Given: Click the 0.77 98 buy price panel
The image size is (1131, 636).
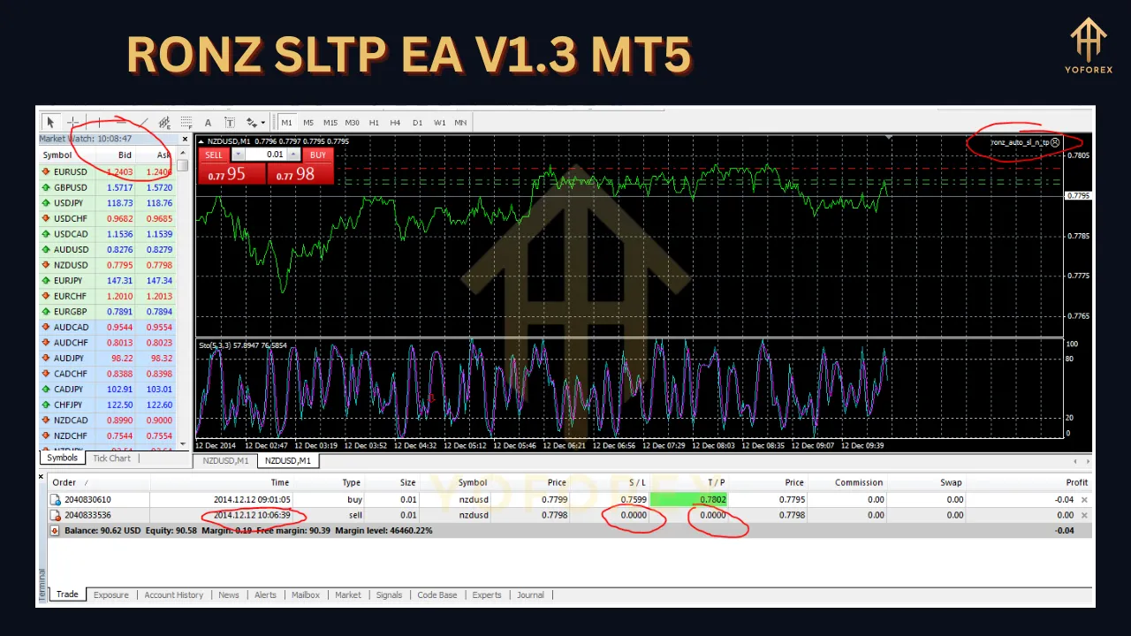Looking at the screenshot, I should 300,174.
